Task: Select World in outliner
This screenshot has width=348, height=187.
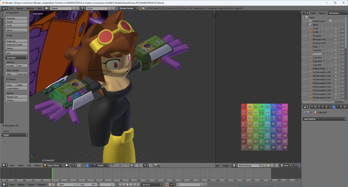Action: coord(316,25)
